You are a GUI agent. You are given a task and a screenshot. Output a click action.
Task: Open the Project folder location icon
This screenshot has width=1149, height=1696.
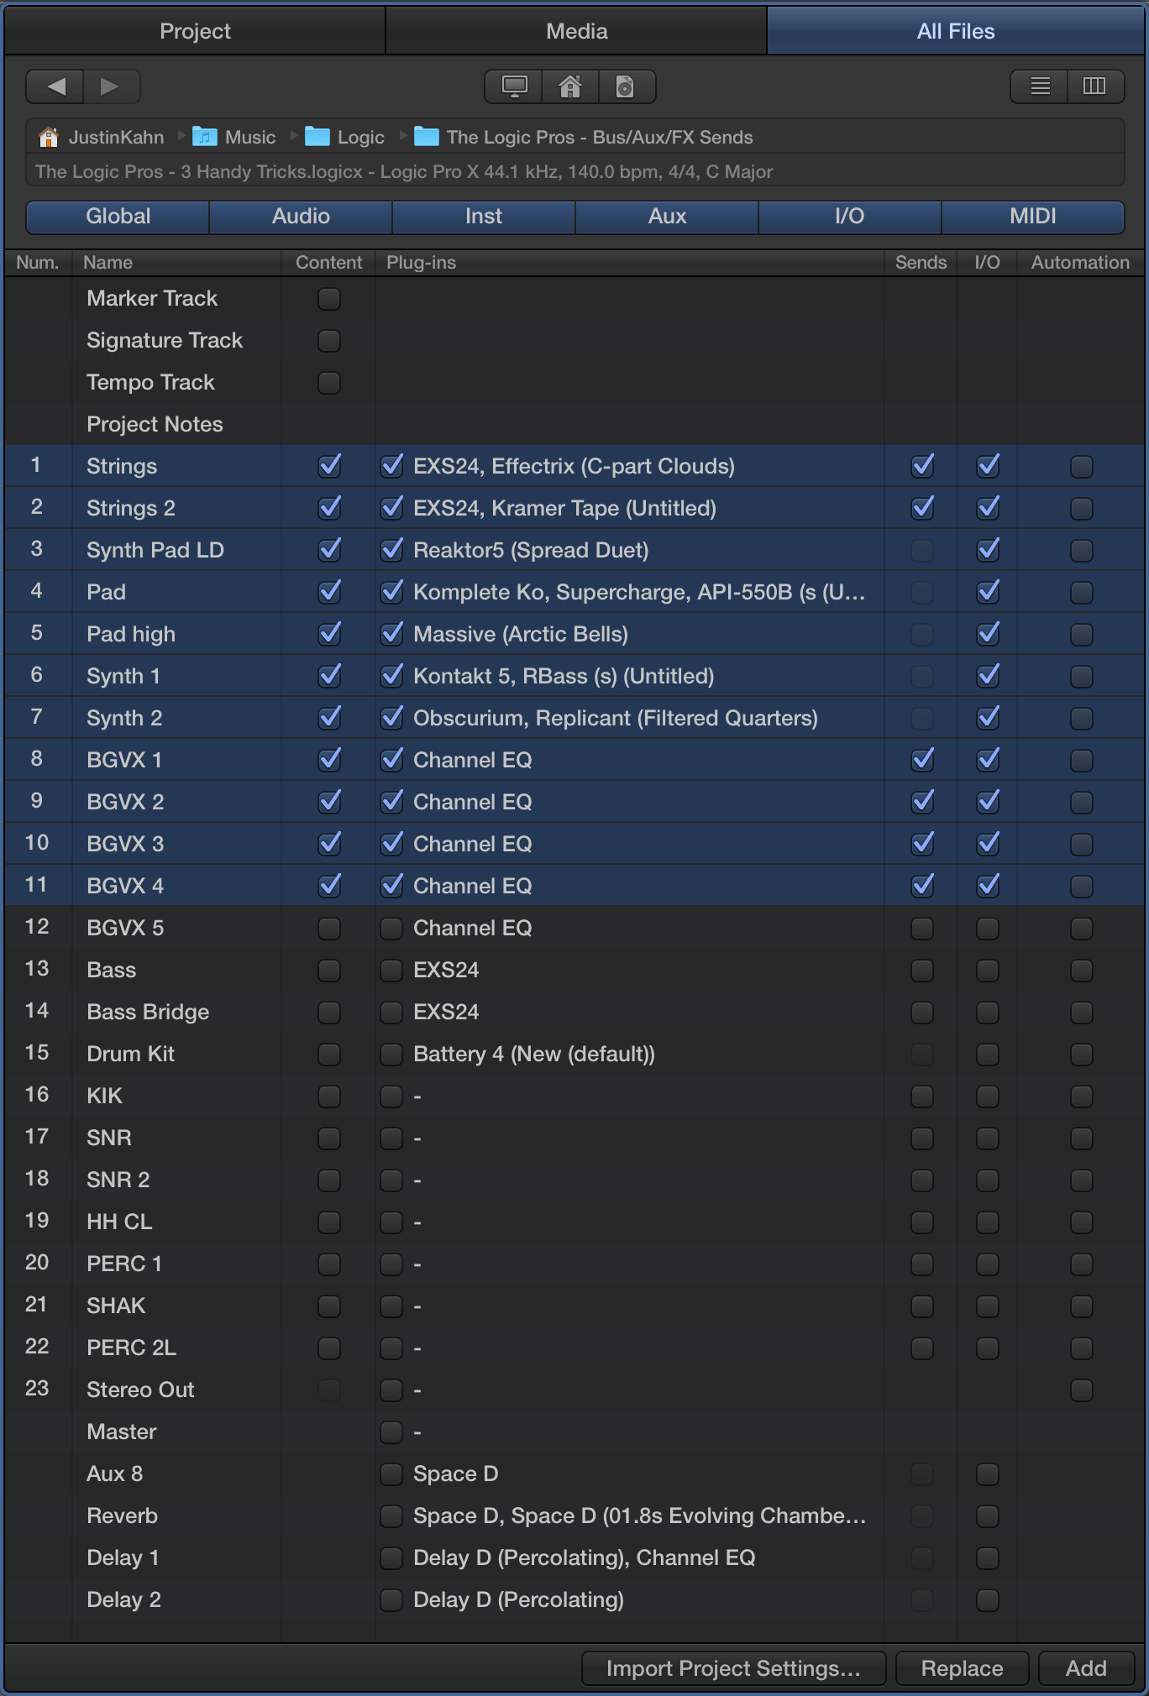click(626, 86)
